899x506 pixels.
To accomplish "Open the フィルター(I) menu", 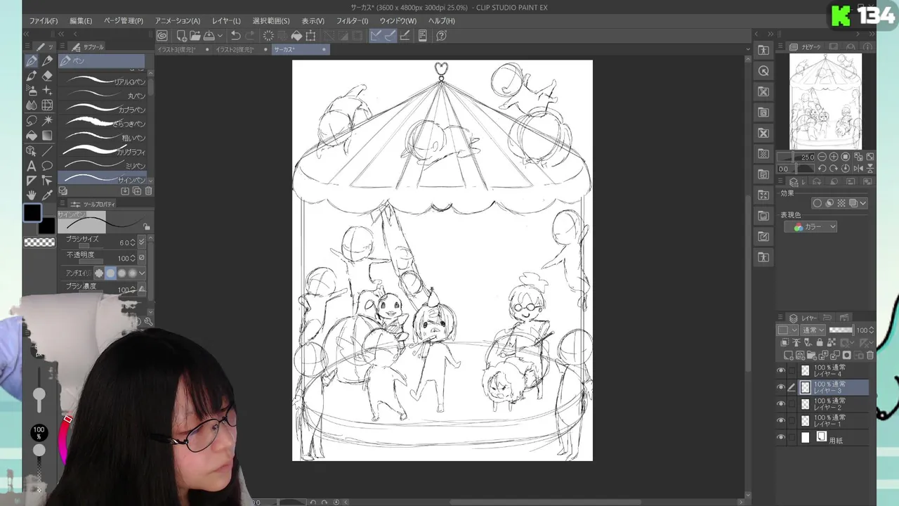I will point(352,21).
